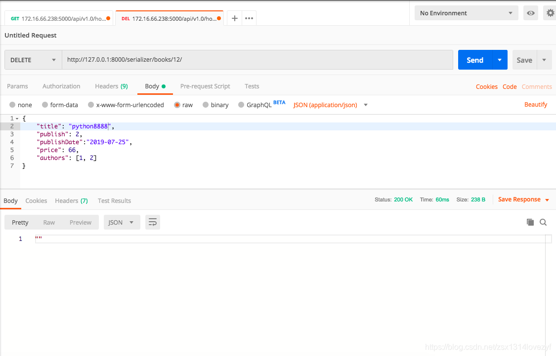Screen dimensions: 556x356
Task: Switch to the GET request tab
Action: pos(59,18)
